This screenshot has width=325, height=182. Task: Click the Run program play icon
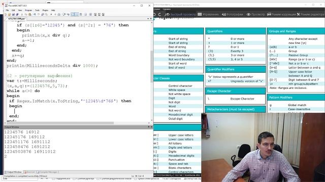[x=51, y=15]
